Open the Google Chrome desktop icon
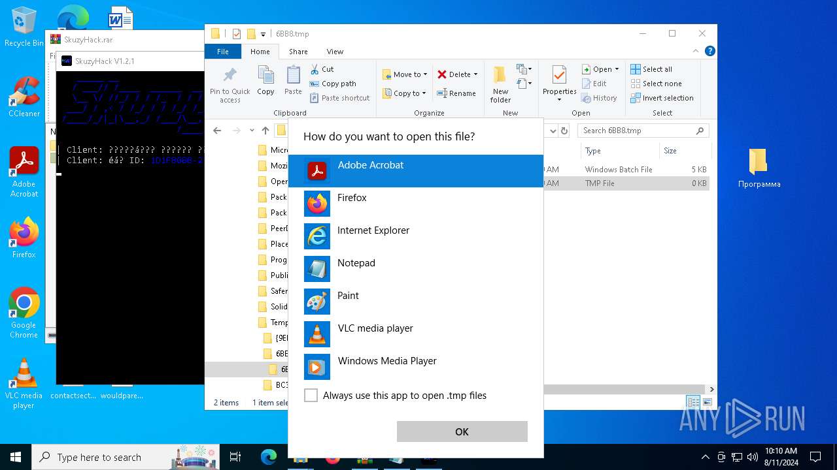The width and height of the screenshot is (837, 470). pos(24,313)
